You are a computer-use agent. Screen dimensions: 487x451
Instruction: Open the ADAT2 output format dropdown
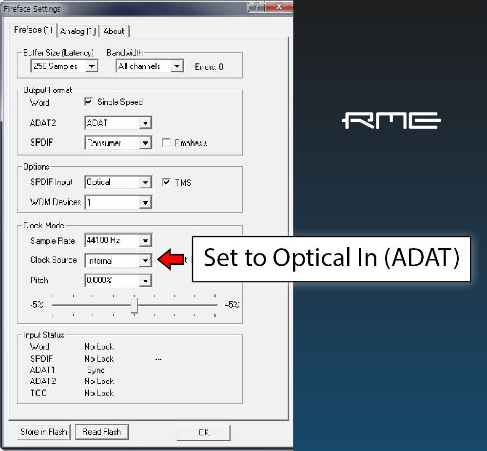tap(145, 123)
